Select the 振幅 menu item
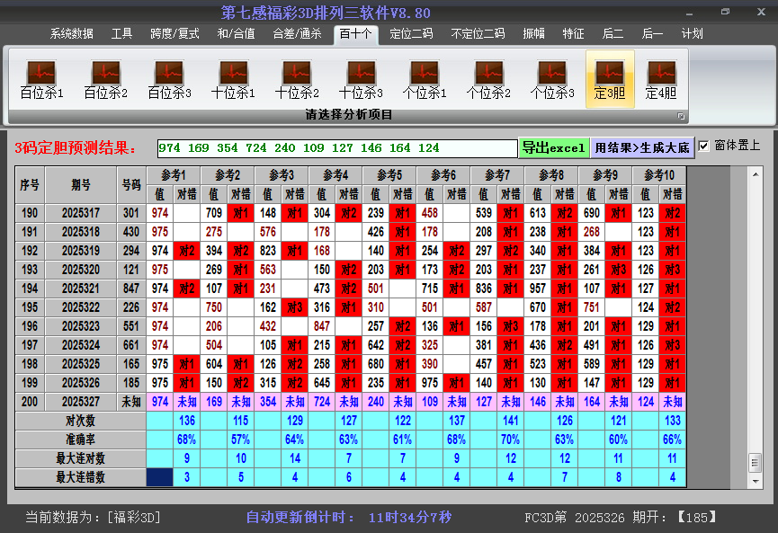 coord(532,33)
